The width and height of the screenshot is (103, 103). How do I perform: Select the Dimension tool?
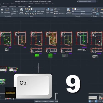click(x=7, y=11)
